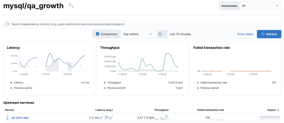Click the Java icon for qa-java-app
The image size is (284, 123).
click(x=7, y=118)
